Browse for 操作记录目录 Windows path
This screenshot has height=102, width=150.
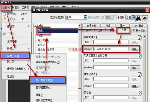(x=135, y=86)
